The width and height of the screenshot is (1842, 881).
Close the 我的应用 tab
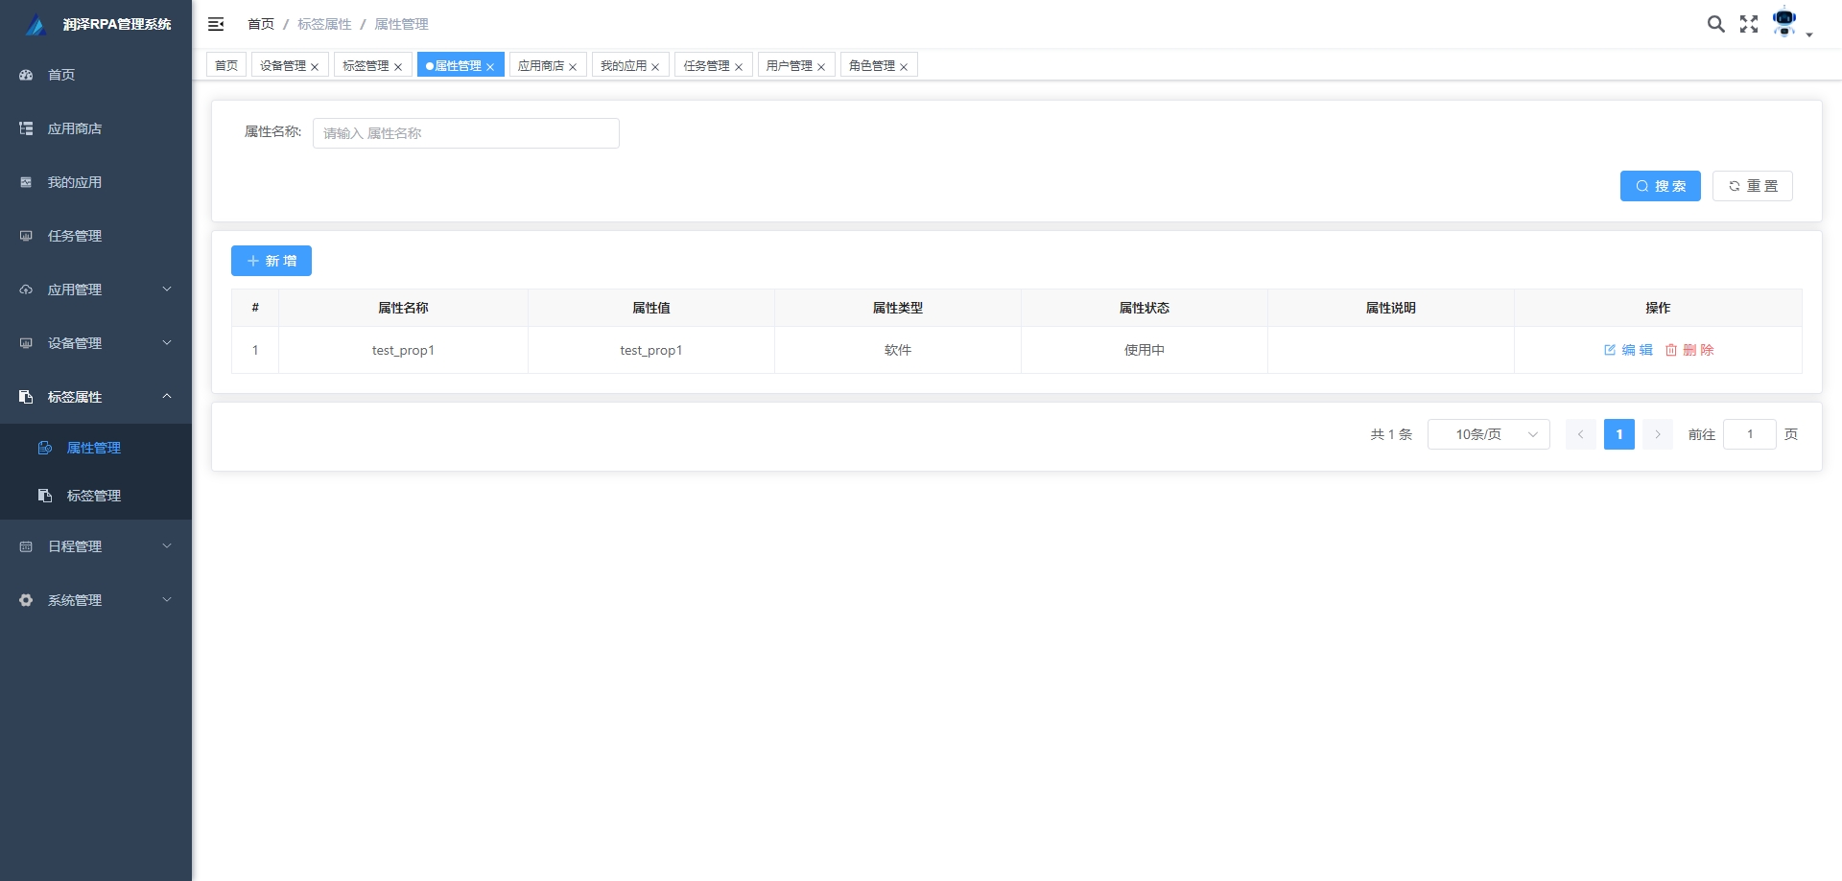[655, 67]
